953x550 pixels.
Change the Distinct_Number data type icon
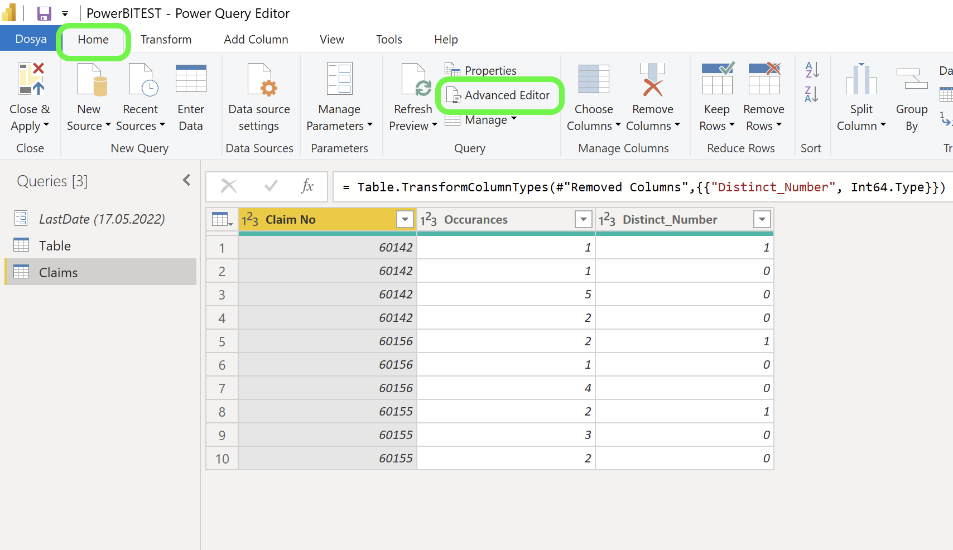click(x=607, y=220)
